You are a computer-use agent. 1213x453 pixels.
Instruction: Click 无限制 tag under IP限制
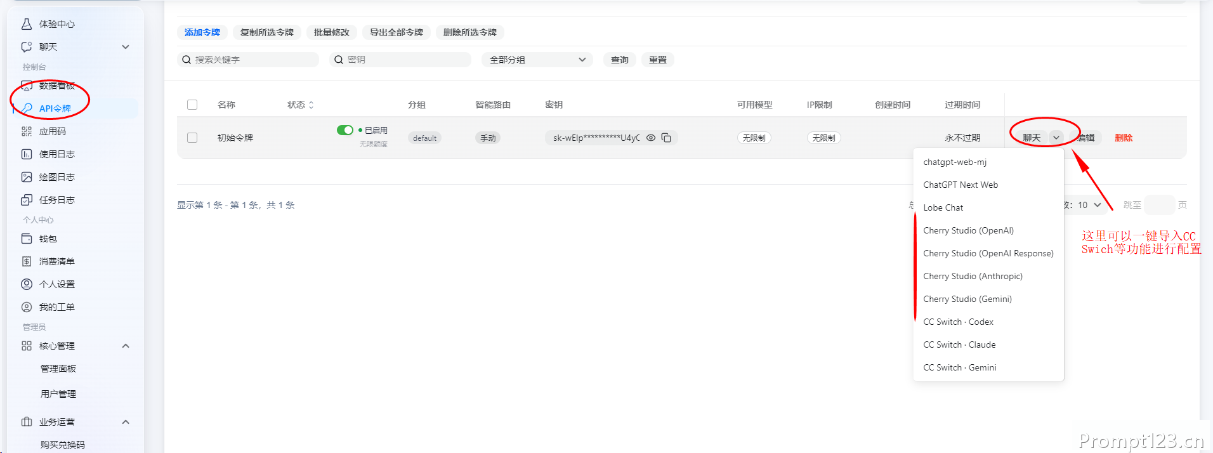(824, 138)
